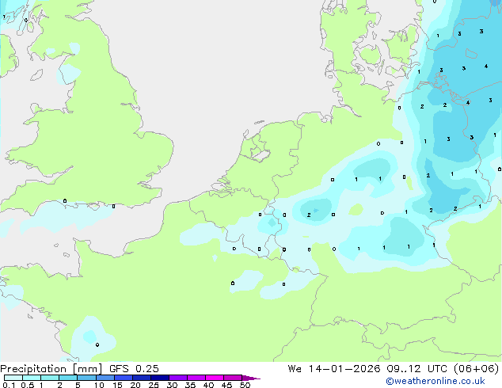502x388 pixels.
Task: Click the '(06+06)' forecast offset text
Action: pos(477,369)
